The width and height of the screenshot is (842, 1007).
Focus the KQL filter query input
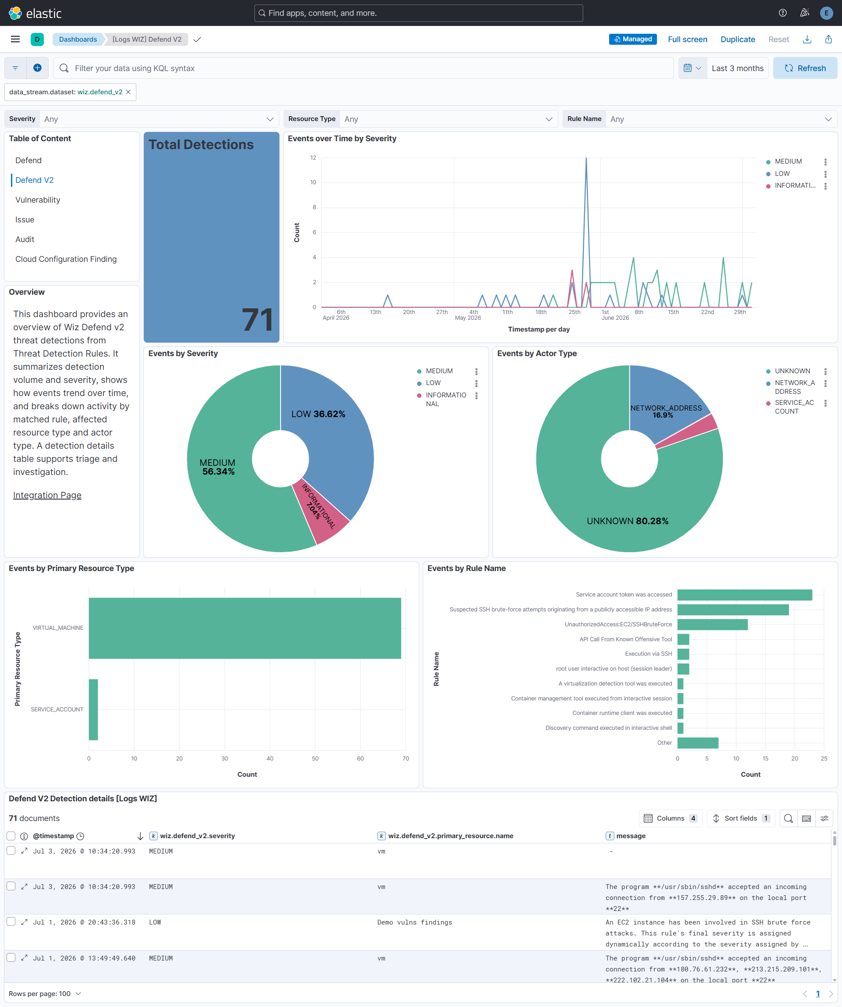coord(364,68)
